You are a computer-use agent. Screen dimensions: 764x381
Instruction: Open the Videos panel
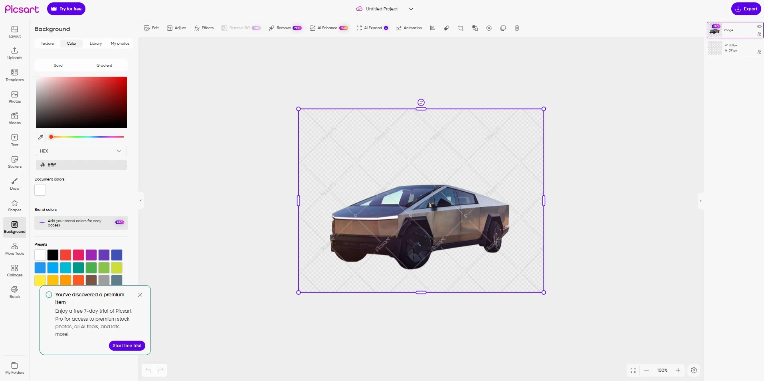15,119
